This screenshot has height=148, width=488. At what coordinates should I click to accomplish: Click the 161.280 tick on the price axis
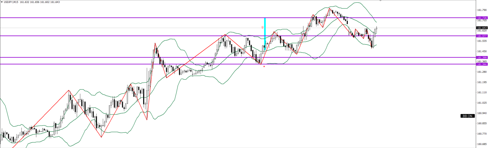(482, 72)
